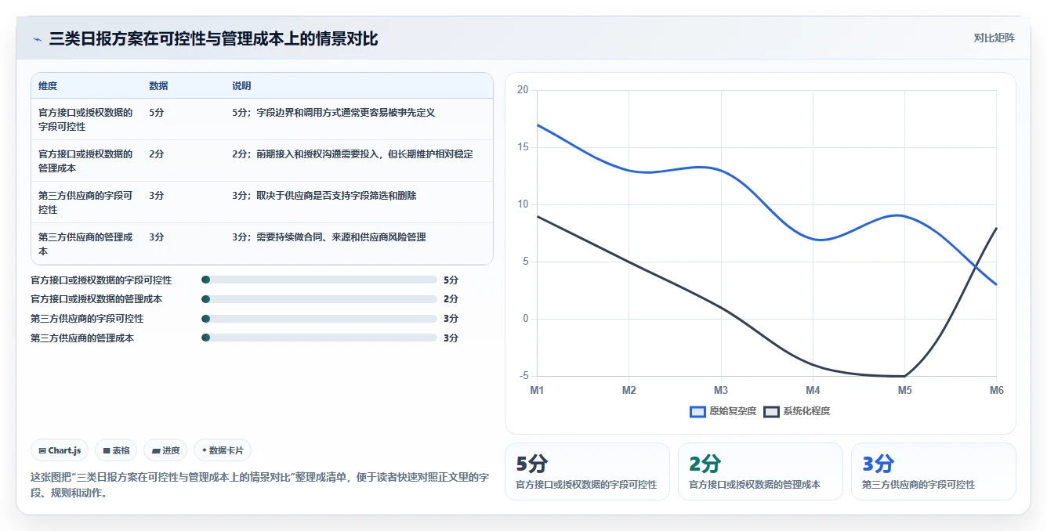Click description 字段边界和调用方式通常更容易被事先定义
Viewport: 1047px width, 531px height.
coord(346,112)
